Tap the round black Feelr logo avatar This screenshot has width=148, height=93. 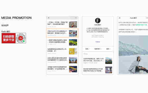[98, 20]
